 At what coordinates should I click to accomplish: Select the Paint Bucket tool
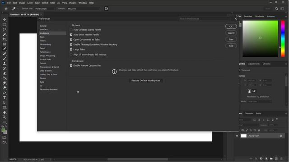pyautogui.click(x=5, y=78)
